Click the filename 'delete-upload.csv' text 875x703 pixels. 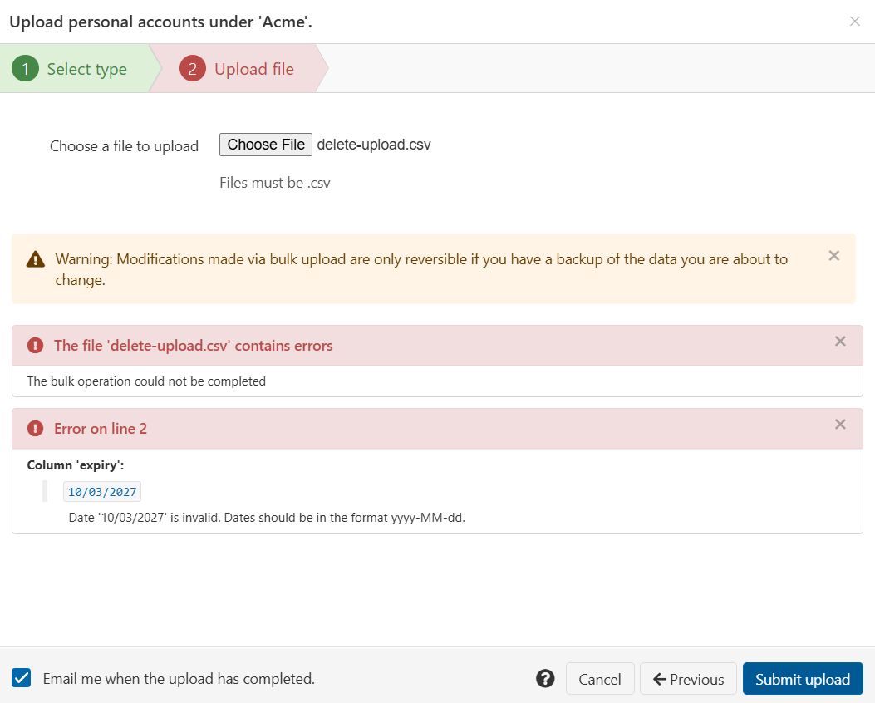point(373,145)
